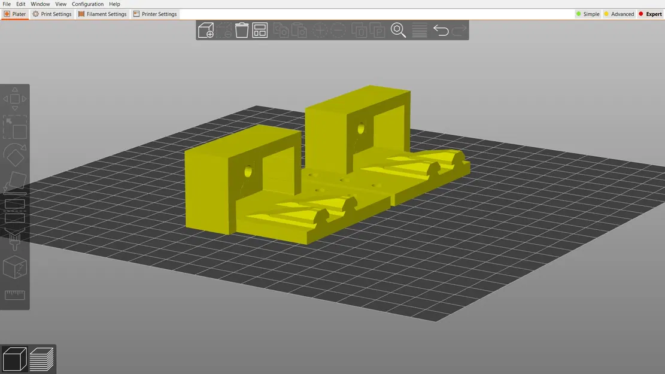Open the variable layer height tool
This screenshot has width=665, height=374.
419,30
